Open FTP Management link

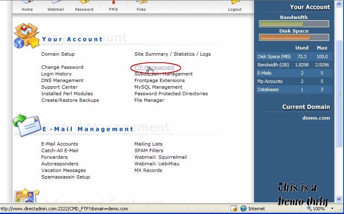[x=154, y=67]
